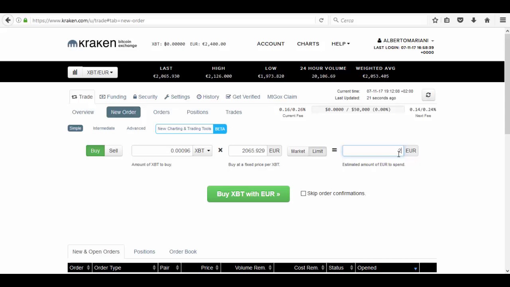510x287 pixels.
Task: Bookmark this page with the star icon
Action: [435, 20]
